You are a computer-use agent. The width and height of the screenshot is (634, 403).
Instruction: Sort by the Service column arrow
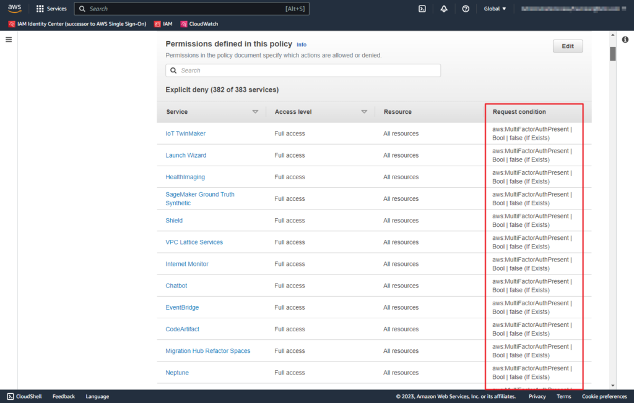(255, 112)
